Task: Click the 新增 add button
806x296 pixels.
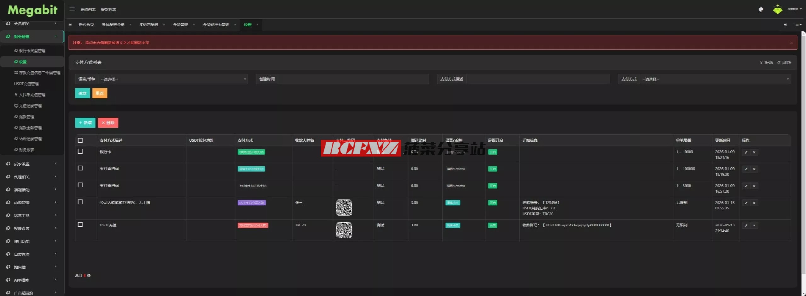Action: pos(85,123)
